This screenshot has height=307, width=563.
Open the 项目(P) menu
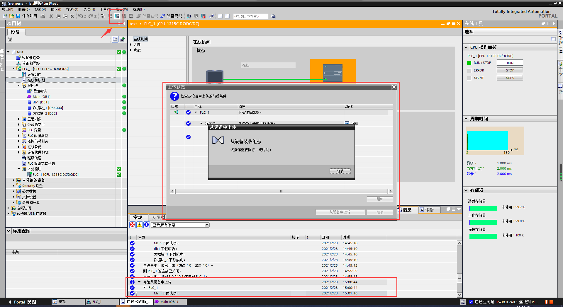coord(8,9)
